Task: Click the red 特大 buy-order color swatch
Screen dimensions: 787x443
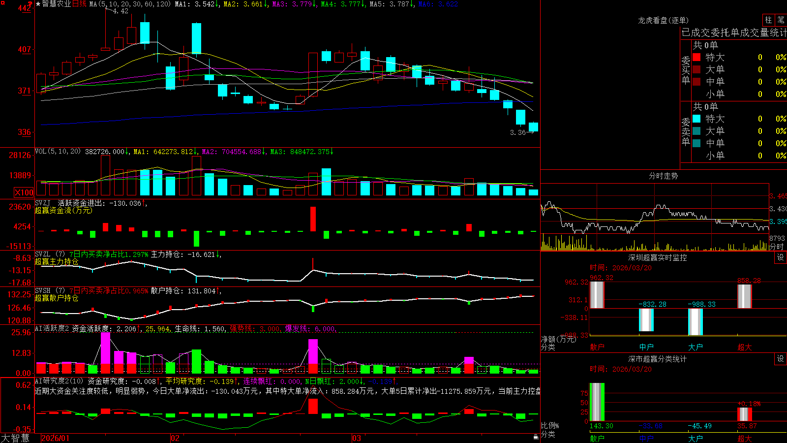Action: click(696, 57)
